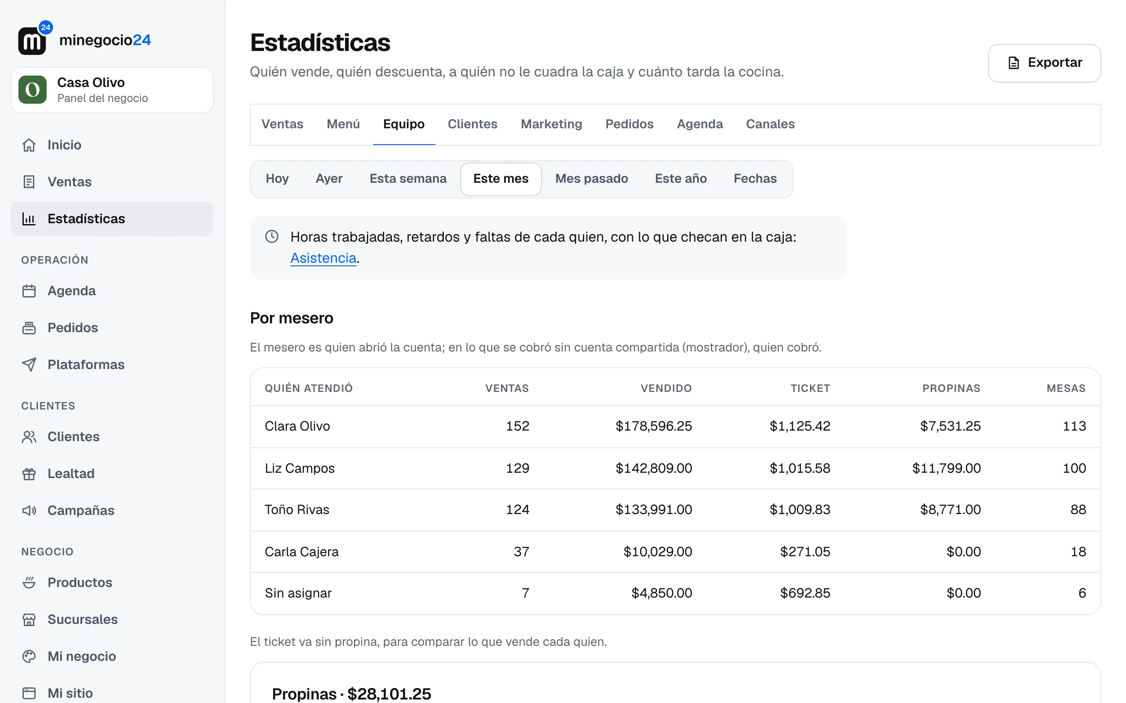Click the Carla Cajera row name
The width and height of the screenshot is (1126, 703).
pos(301,552)
